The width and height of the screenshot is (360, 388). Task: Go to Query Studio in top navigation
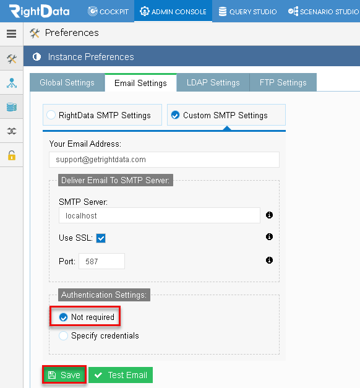click(x=247, y=11)
